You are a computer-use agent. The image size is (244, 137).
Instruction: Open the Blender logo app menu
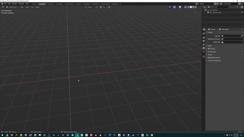[2, 4]
